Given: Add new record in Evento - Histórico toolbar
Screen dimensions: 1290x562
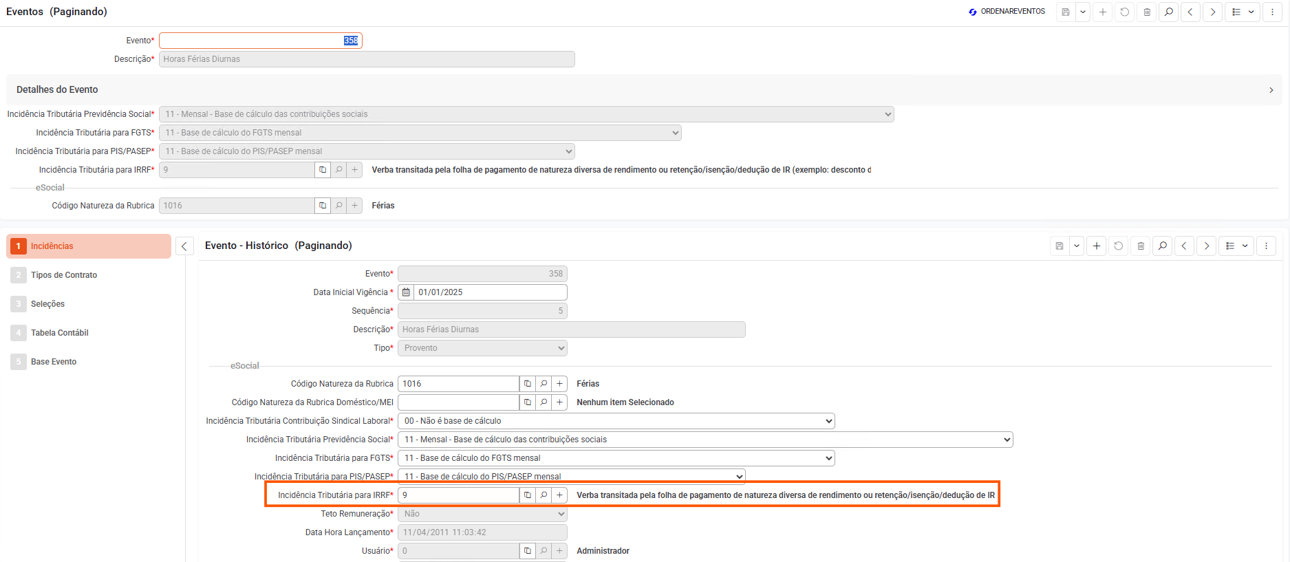Looking at the screenshot, I should coord(1097,246).
